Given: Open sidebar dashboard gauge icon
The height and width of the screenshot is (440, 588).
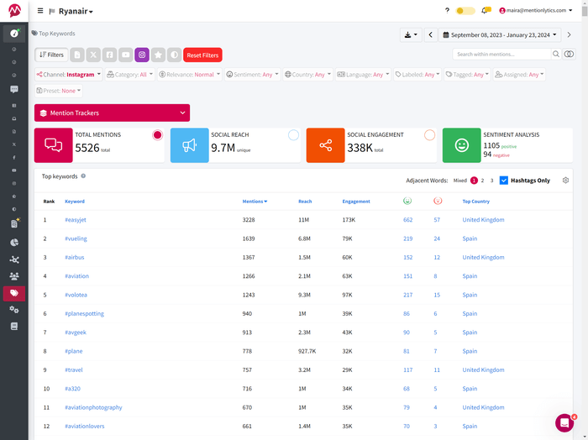Looking at the screenshot, I should click(x=14, y=34).
